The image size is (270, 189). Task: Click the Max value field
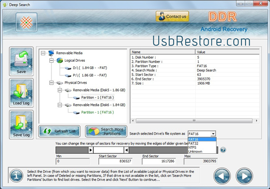(201, 161)
